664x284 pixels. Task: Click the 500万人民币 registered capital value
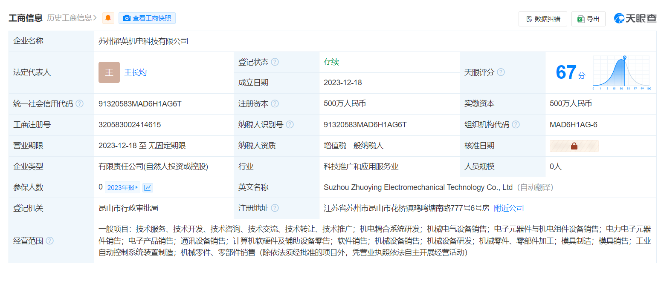[345, 104]
